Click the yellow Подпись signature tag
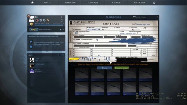 [74, 59]
